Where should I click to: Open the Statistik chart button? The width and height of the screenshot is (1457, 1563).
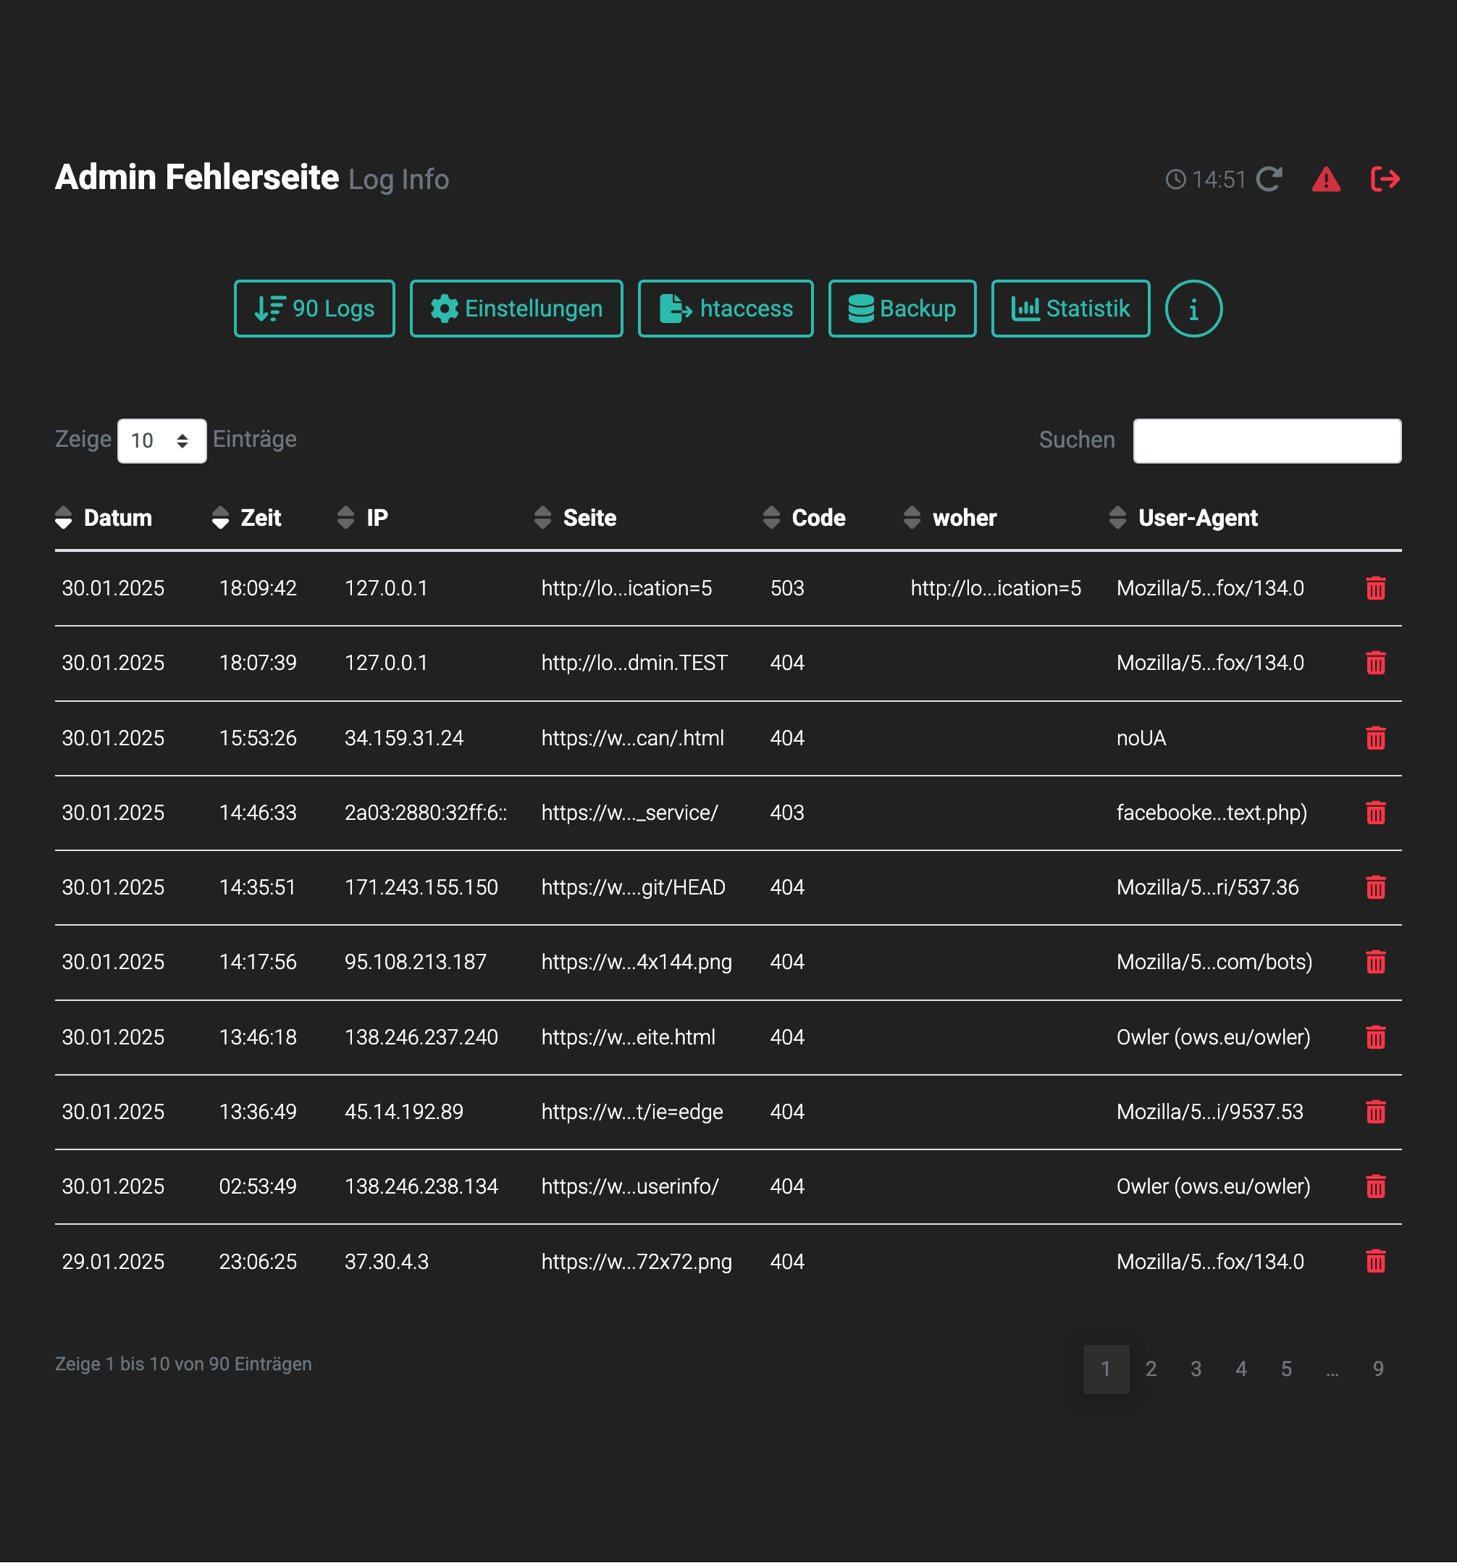(x=1070, y=309)
